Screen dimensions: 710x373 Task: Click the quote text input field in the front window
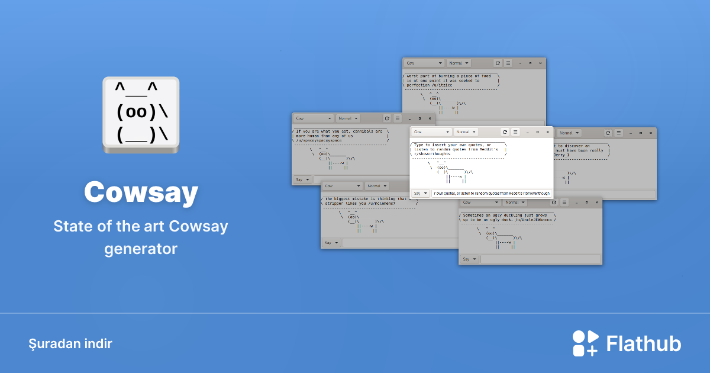(x=490, y=193)
